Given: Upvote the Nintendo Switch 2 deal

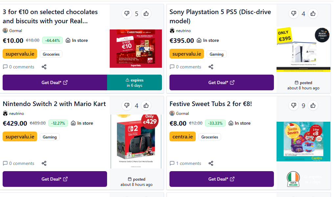Looking at the screenshot, I should 146,105.
